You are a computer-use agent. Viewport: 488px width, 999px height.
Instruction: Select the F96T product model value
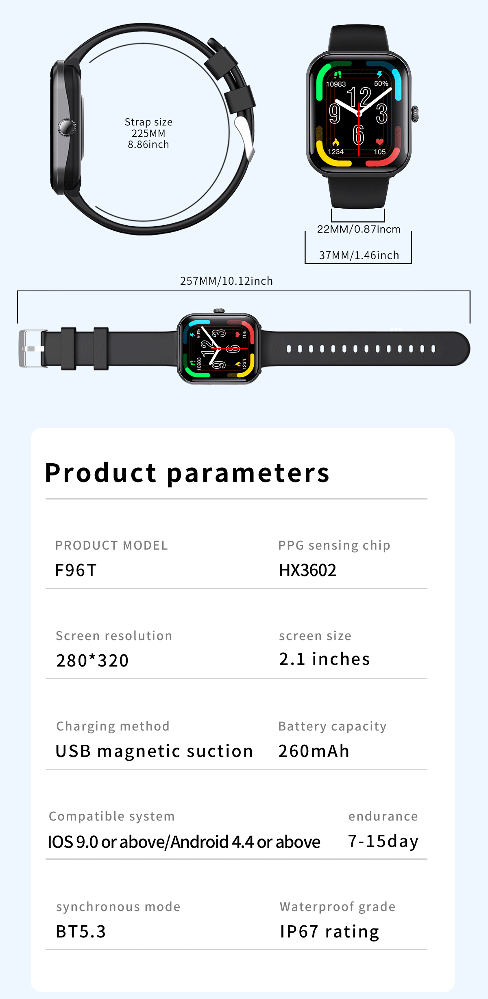click(76, 570)
